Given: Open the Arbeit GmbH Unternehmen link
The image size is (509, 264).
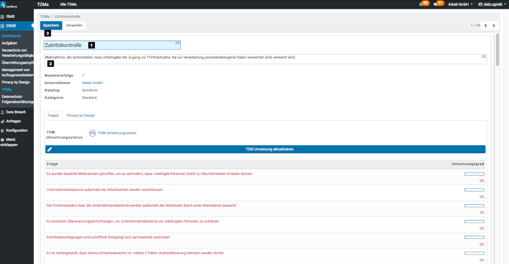Looking at the screenshot, I should pos(92,83).
